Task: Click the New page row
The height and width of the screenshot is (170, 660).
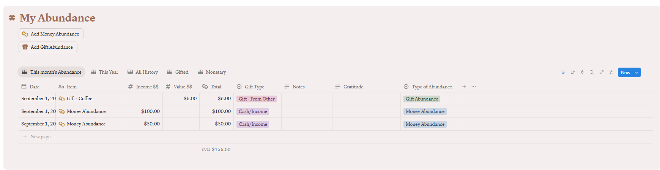Action: 40,137
